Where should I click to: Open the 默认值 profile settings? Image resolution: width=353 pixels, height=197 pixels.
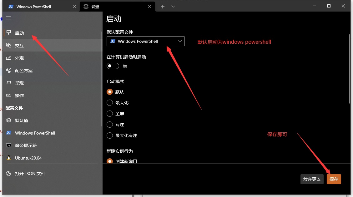coord(53,120)
